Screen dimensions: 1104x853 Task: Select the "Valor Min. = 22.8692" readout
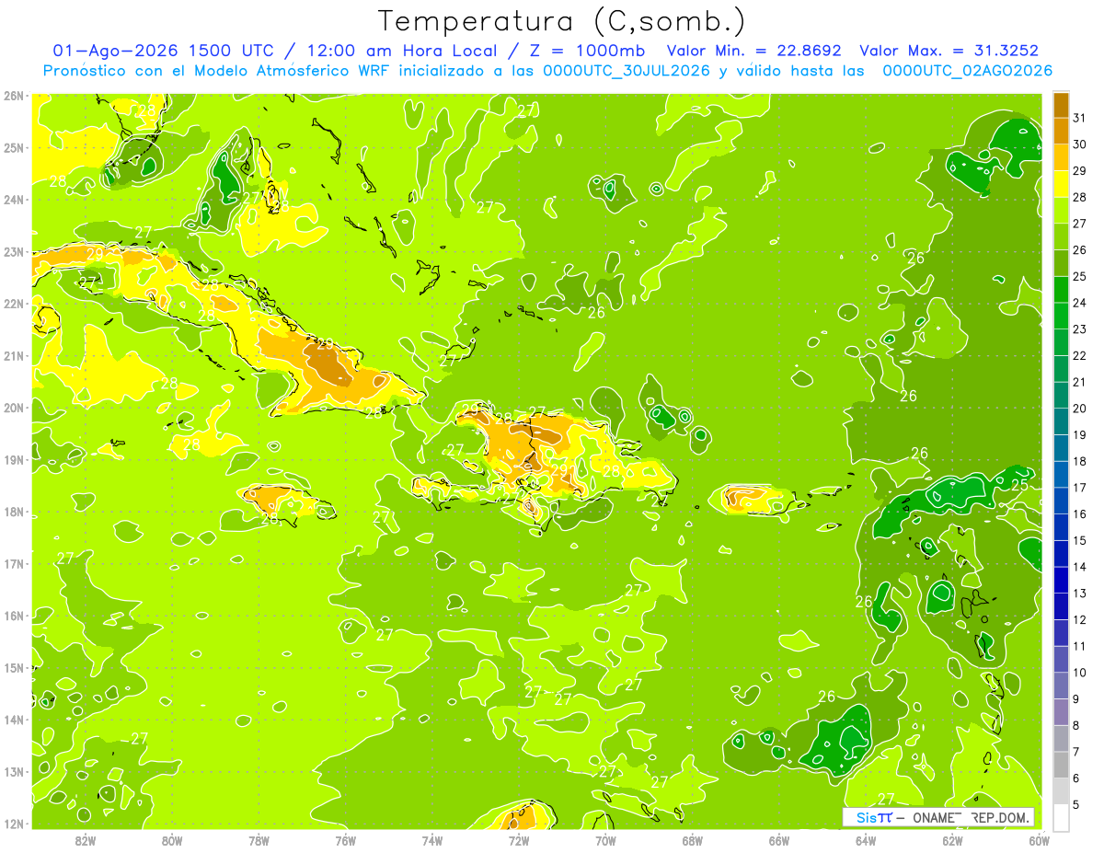[x=754, y=51]
